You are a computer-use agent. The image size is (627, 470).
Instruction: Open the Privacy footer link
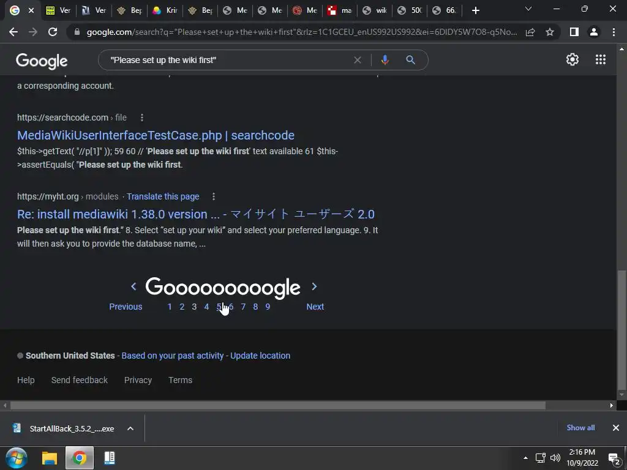click(x=138, y=380)
